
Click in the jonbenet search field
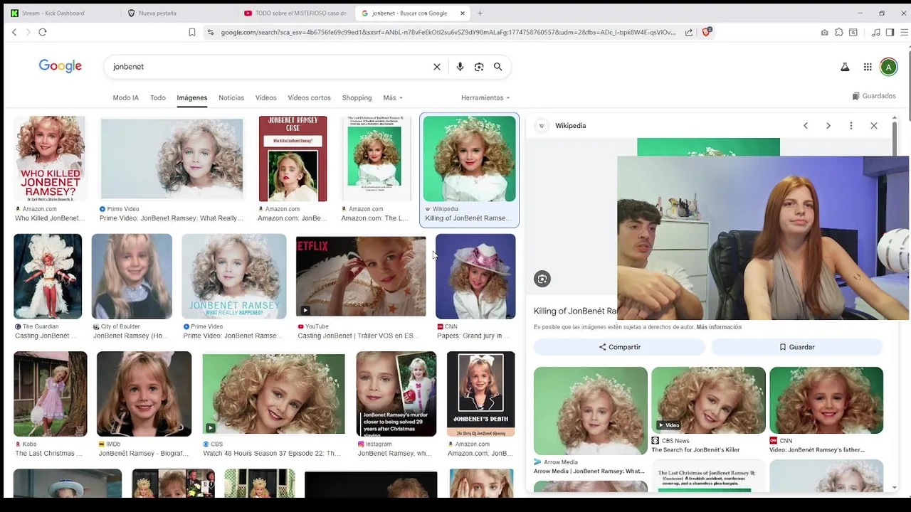(x=270, y=67)
